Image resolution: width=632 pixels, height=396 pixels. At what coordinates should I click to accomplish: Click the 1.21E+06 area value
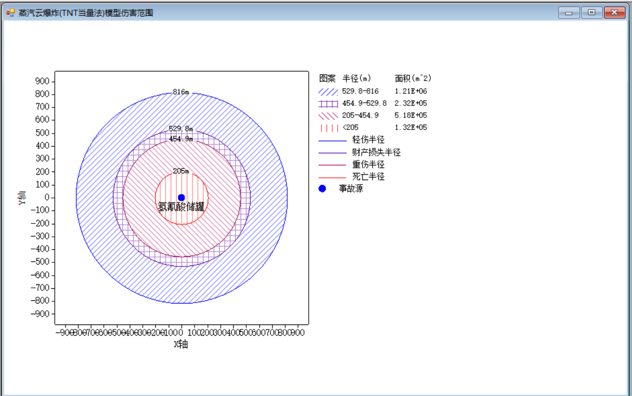[411, 91]
